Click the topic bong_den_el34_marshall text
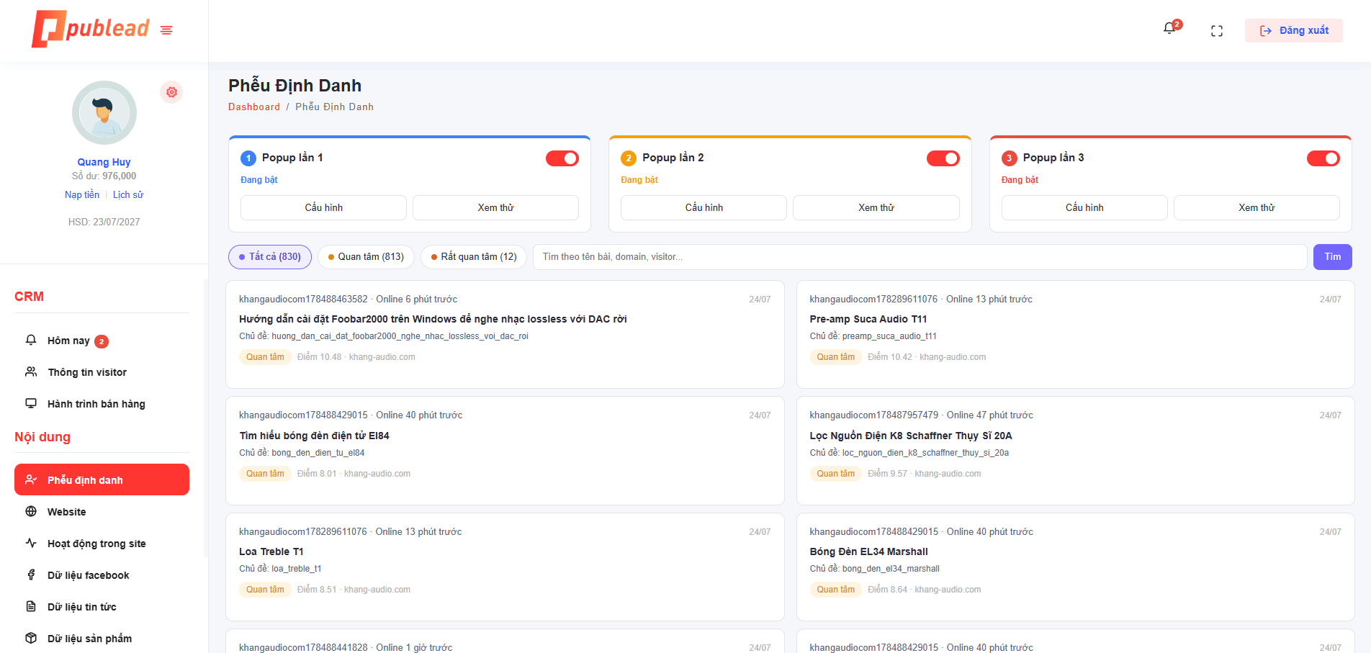Viewport: 1371px width, 653px height. (891, 569)
